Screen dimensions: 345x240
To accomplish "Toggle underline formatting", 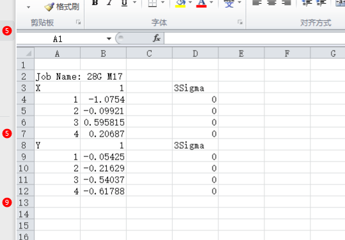I will pos(124,3).
